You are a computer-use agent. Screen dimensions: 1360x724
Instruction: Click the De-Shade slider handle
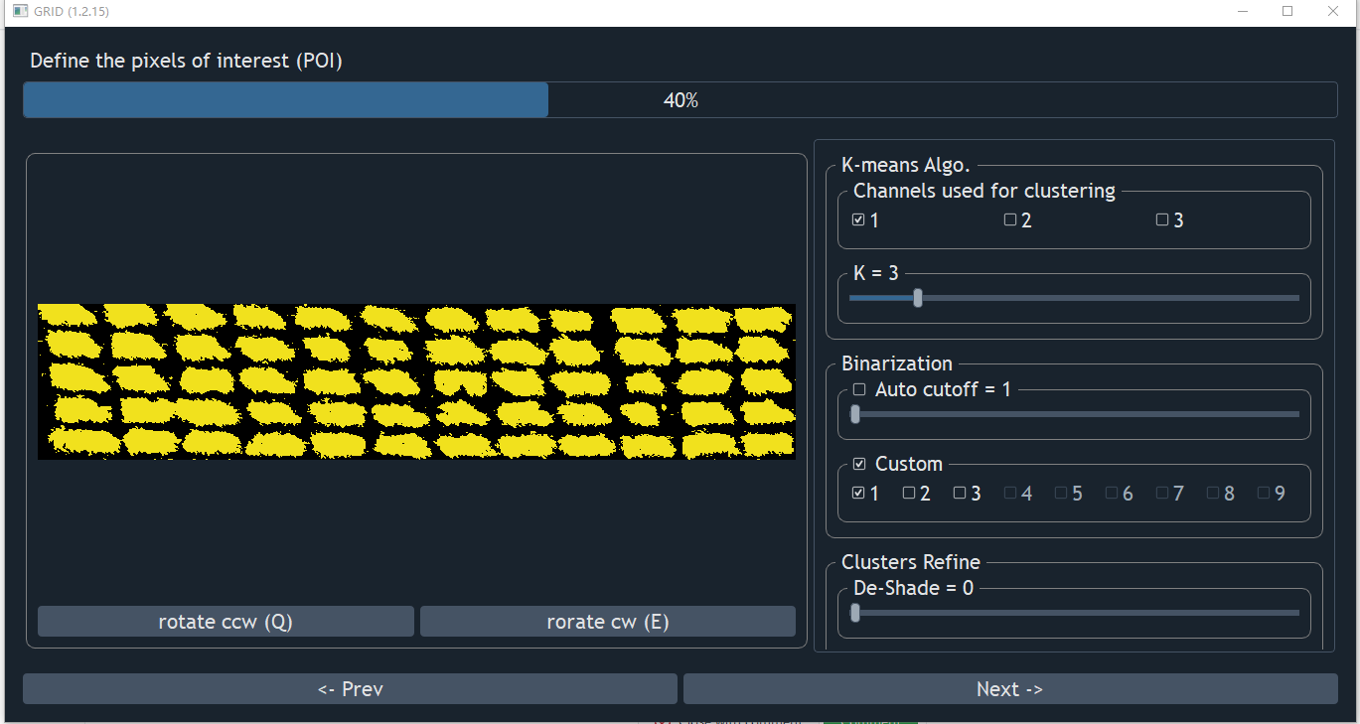click(855, 613)
